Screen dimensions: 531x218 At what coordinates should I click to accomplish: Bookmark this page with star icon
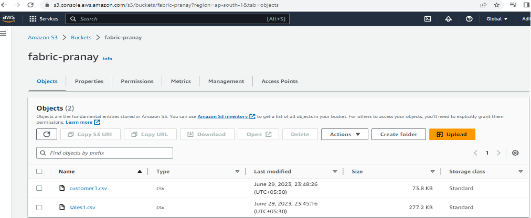pos(497,5)
